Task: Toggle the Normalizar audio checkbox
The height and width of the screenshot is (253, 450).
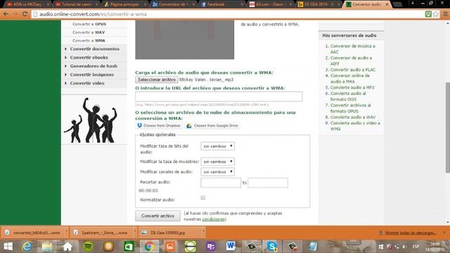Action: pyautogui.click(x=203, y=197)
